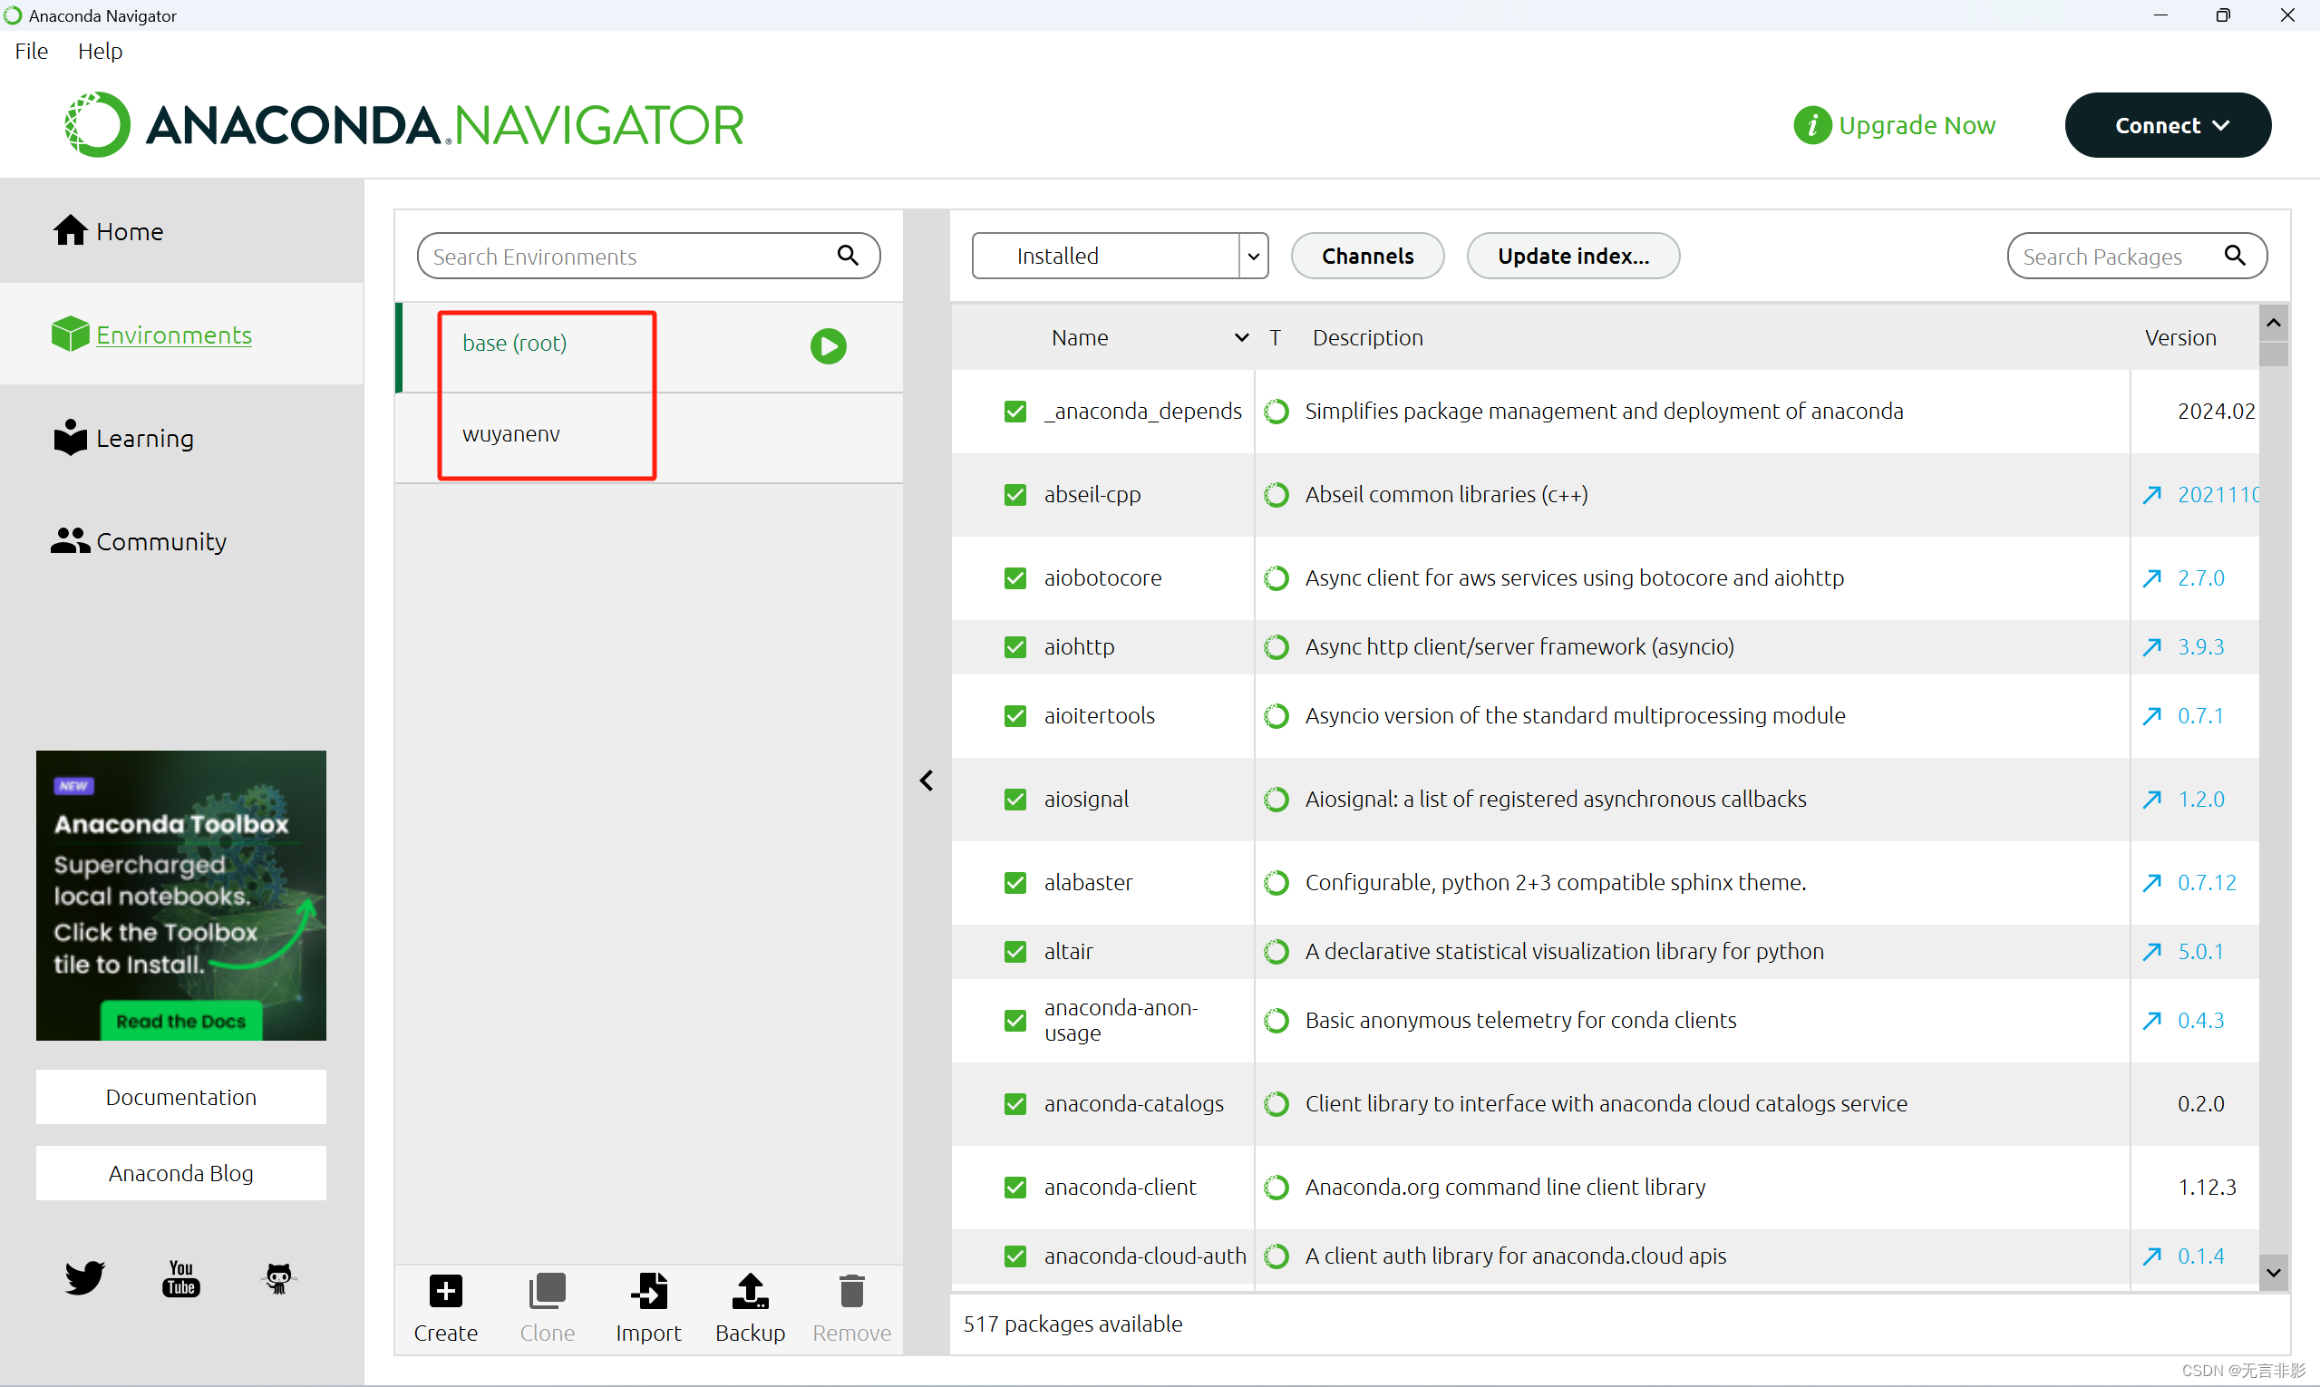Click the Update index... button
2320x1387 pixels.
pyautogui.click(x=1572, y=255)
